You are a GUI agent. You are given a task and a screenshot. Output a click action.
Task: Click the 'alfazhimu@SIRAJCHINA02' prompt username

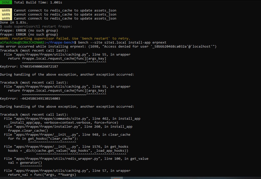[22, 42]
